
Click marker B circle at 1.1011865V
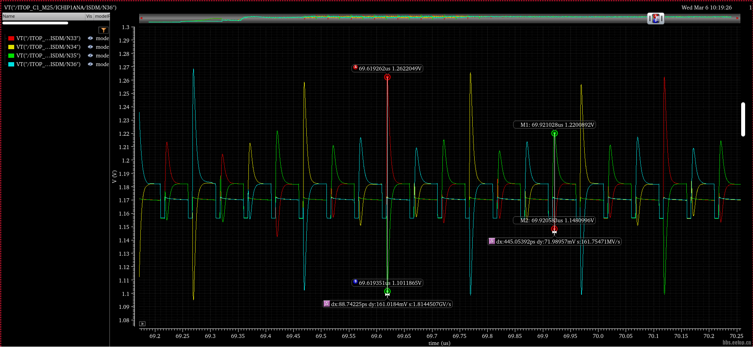point(387,292)
